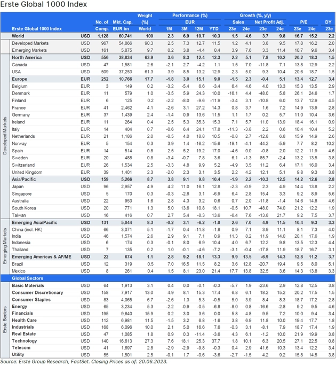
Task: Click the Sweden row label
Action: [x=20, y=158]
